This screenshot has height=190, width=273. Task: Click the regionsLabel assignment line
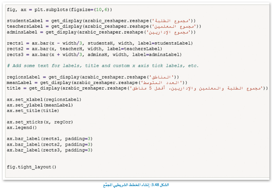93,77
